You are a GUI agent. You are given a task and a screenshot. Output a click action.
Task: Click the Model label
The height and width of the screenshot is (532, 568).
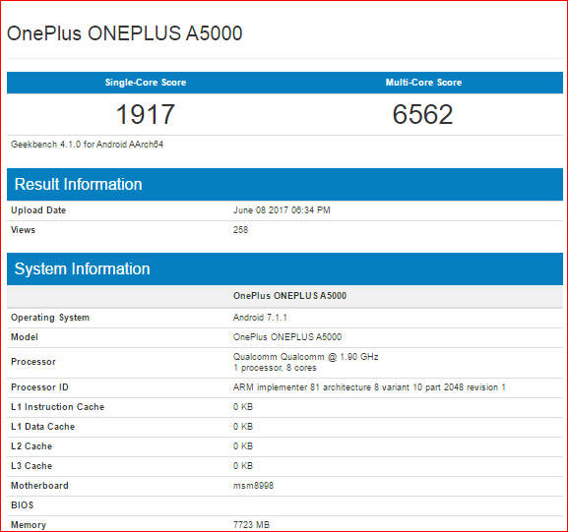click(x=25, y=337)
